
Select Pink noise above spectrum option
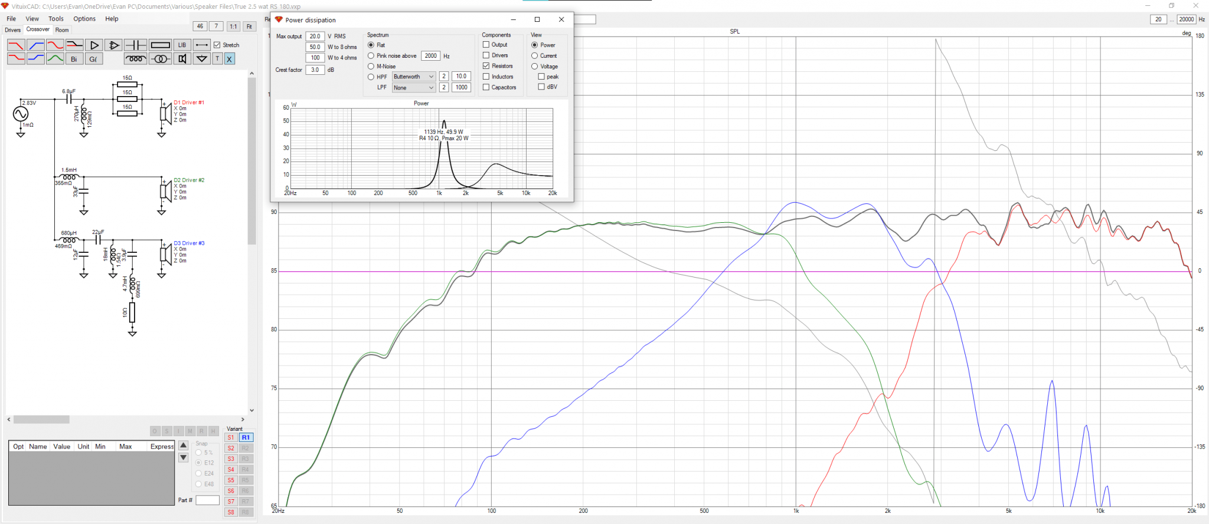point(371,55)
